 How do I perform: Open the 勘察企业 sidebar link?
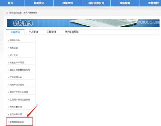(x=14, y=48)
